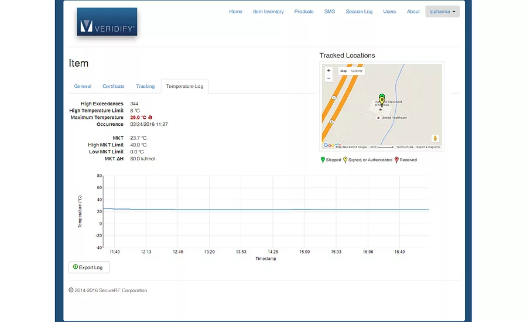Click the MKT value 23.7 °C
This screenshot has width=527, height=322.
click(138, 138)
